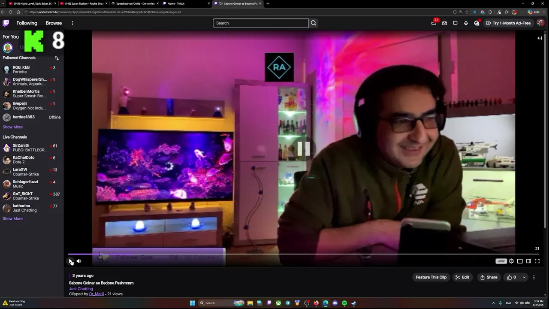This screenshot has height=309, width=549.
Task: Click the pause overlay on the video
Action: click(303, 148)
